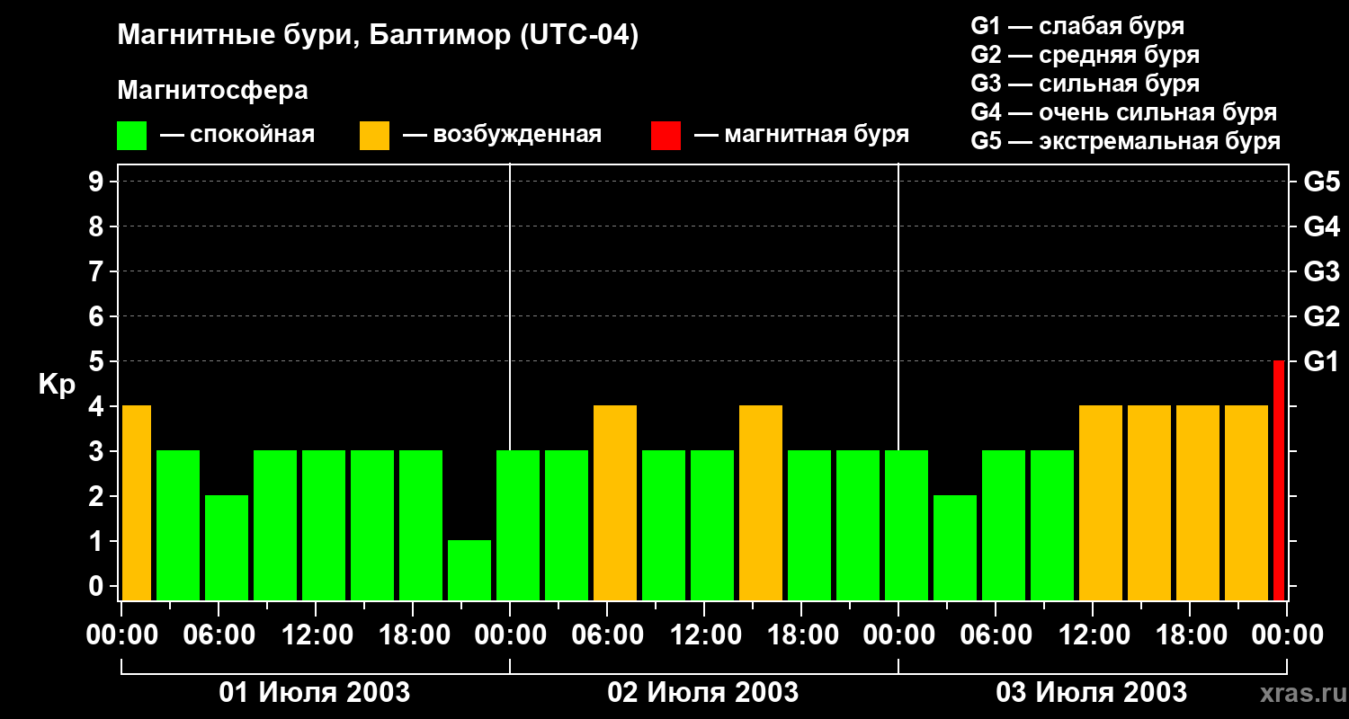Select the Kp 2 green bar on 01 July
The height and width of the screenshot is (719, 1349).
click(227, 547)
